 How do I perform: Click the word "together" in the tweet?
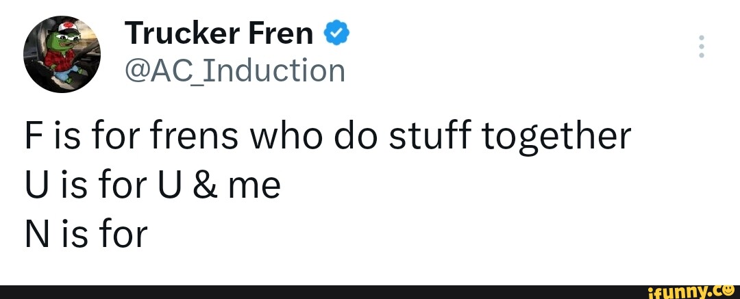pos(555,138)
